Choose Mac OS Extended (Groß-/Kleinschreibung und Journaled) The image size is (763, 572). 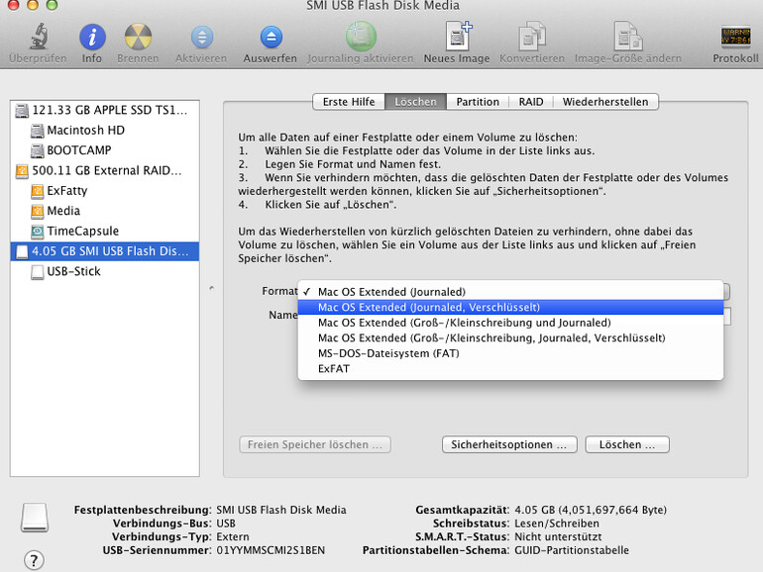[x=510, y=323]
